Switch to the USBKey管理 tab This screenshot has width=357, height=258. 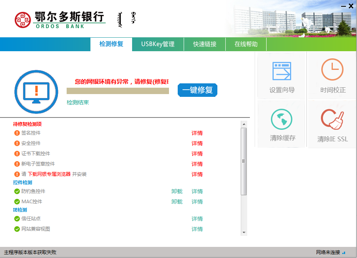(157, 44)
